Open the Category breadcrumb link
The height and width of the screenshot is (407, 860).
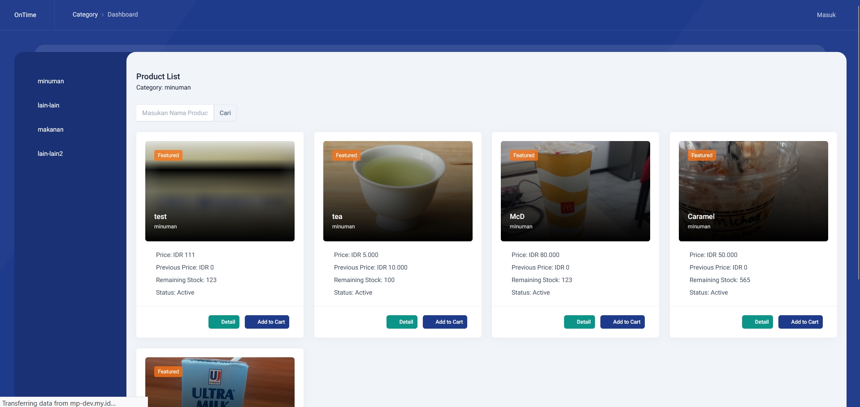coord(85,14)
